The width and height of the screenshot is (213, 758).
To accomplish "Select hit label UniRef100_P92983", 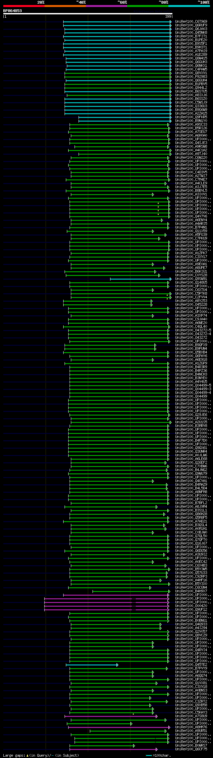I will [x=191, y=77].
